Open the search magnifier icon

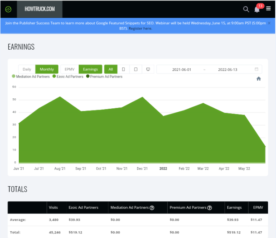coord(246,9)
